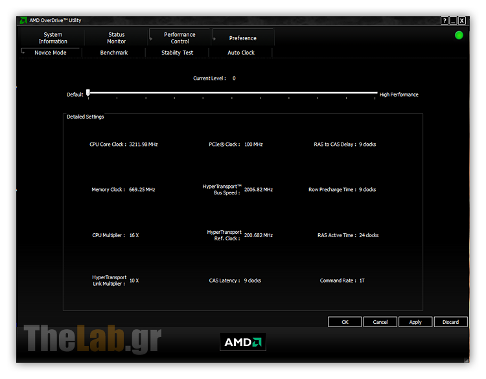Click the Row Precharge Time label
This screenshot has width=486, height=379.
pyautogui.click(x=332, y=190)
